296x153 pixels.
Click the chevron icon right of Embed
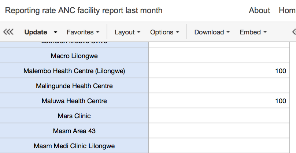pyautogui.click(x=294, y=32)
